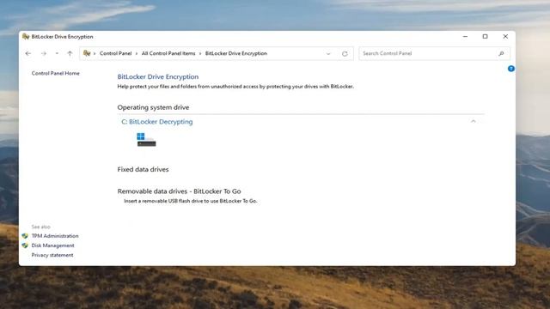
Task: Click the Operating system drive heading
Action: 153,107
